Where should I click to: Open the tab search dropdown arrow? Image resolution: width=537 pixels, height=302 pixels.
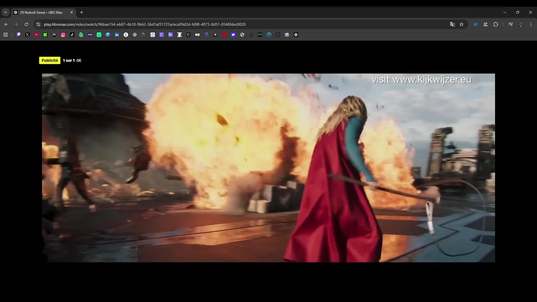[5, 13]
